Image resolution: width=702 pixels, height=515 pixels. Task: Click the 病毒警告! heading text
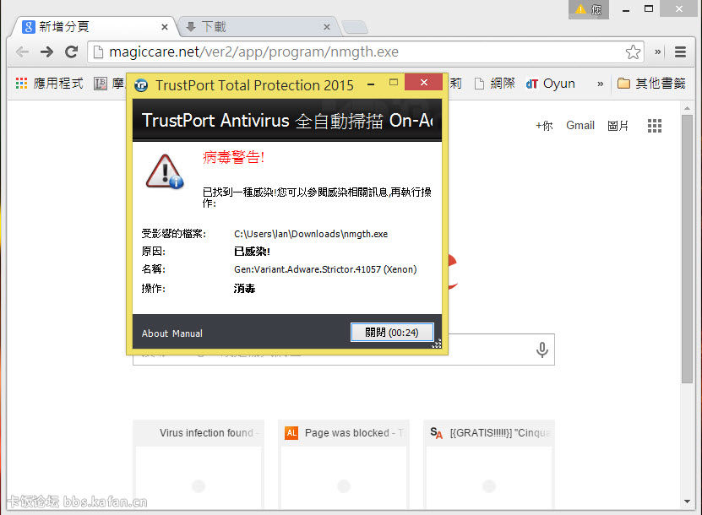[233, 158]
